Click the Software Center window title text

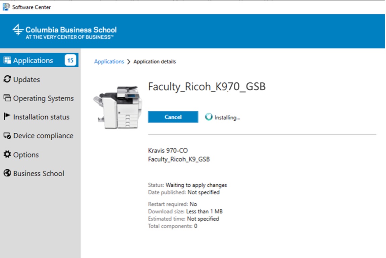coord(32,7)
